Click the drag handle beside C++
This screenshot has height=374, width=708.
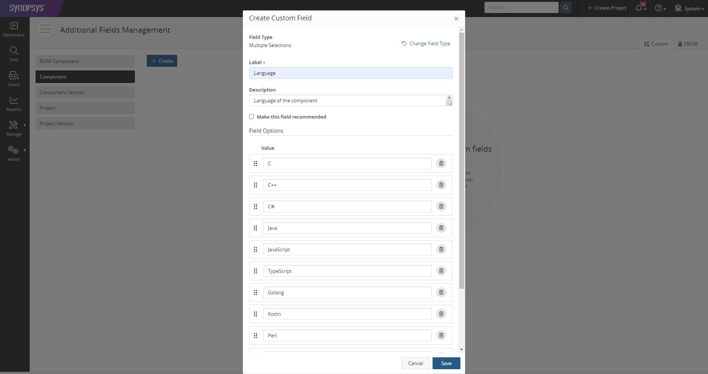[x=255, y=185]
